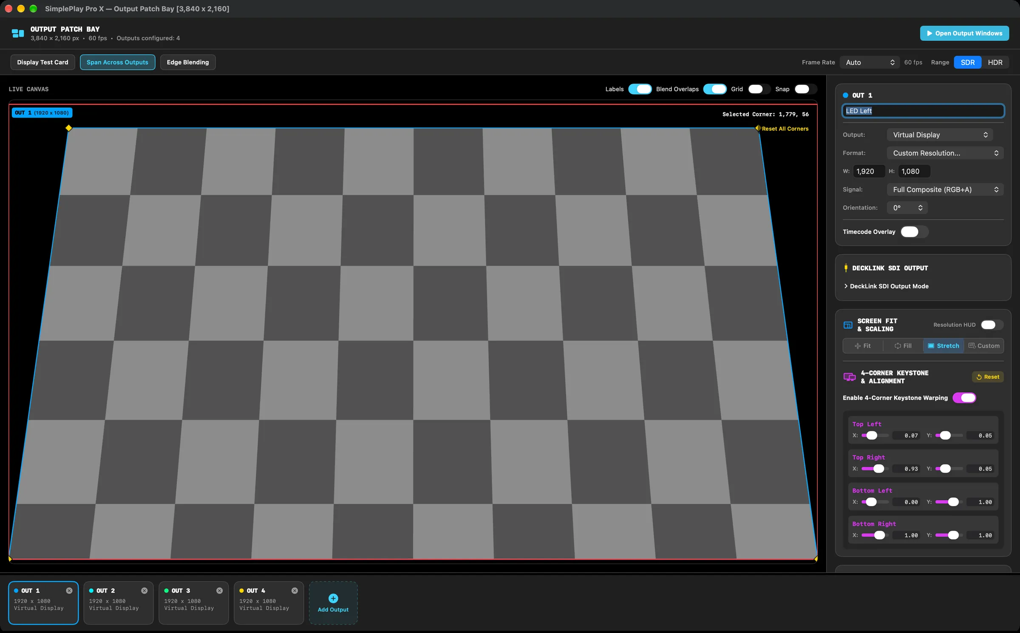
Task: Click the Add Output plus icon
Action: coord(333,598)
